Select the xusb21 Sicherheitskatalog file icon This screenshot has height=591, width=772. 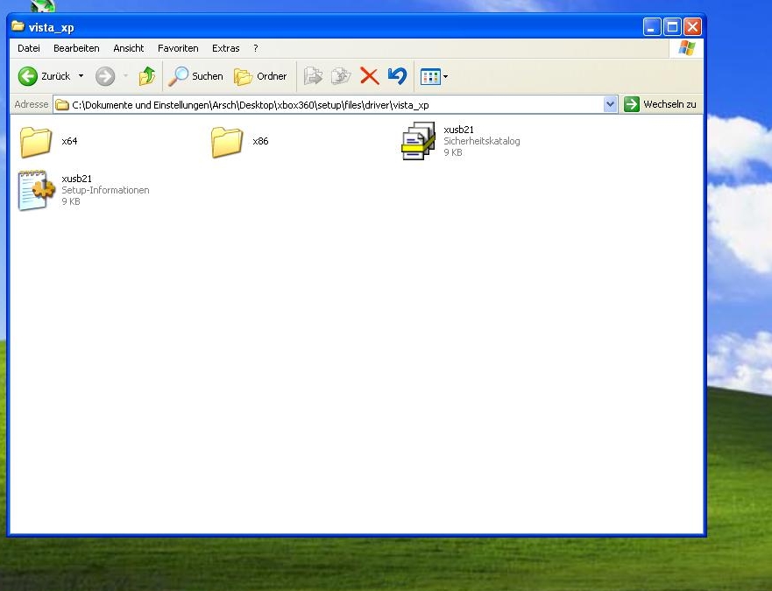pos(418,141)
